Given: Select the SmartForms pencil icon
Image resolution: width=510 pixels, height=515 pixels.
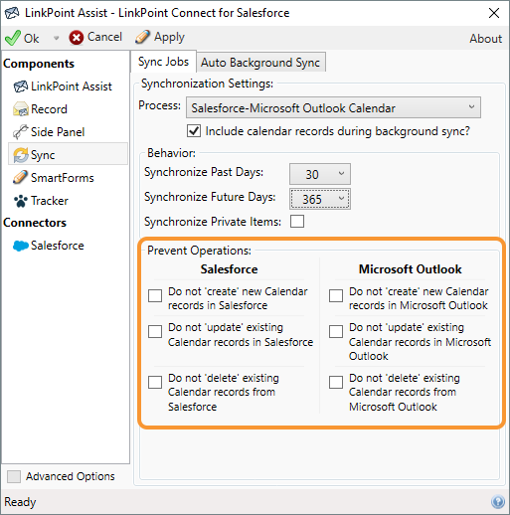Looking at the screenshot, I should [x=21, y=178].
